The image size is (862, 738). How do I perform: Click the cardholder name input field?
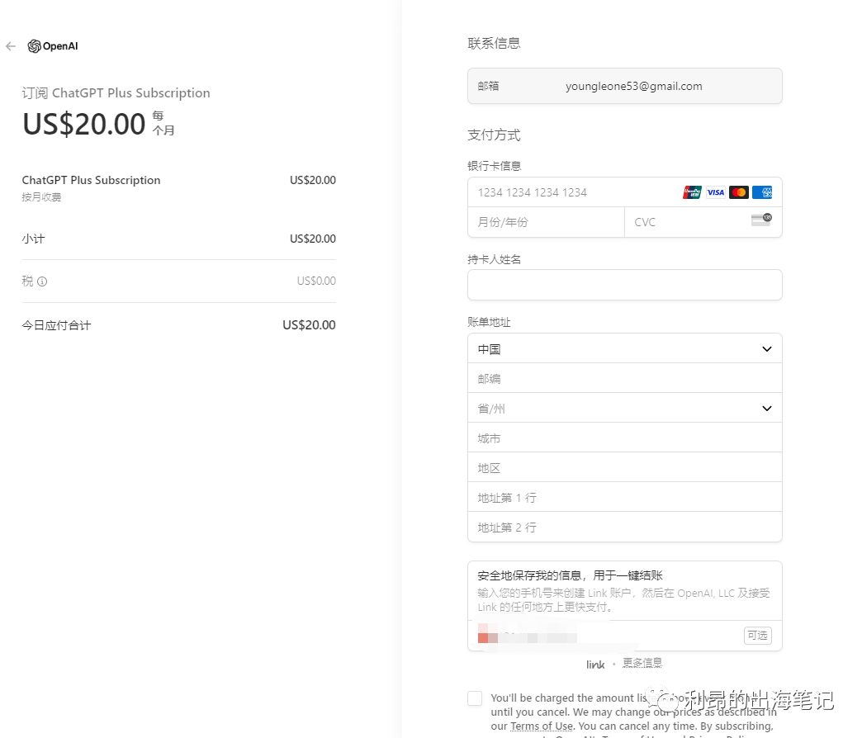tap(624, 285)
